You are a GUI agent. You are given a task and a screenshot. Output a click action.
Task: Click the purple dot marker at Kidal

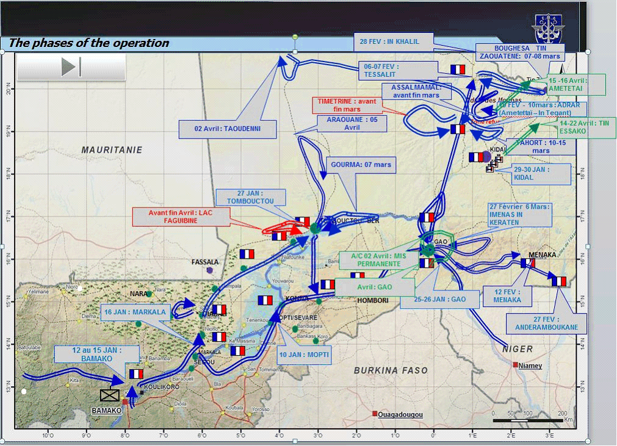pos(486,156)
